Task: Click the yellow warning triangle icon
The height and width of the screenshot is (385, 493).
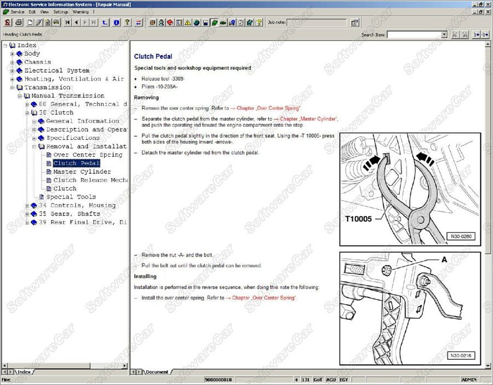Action: (188, 22)
